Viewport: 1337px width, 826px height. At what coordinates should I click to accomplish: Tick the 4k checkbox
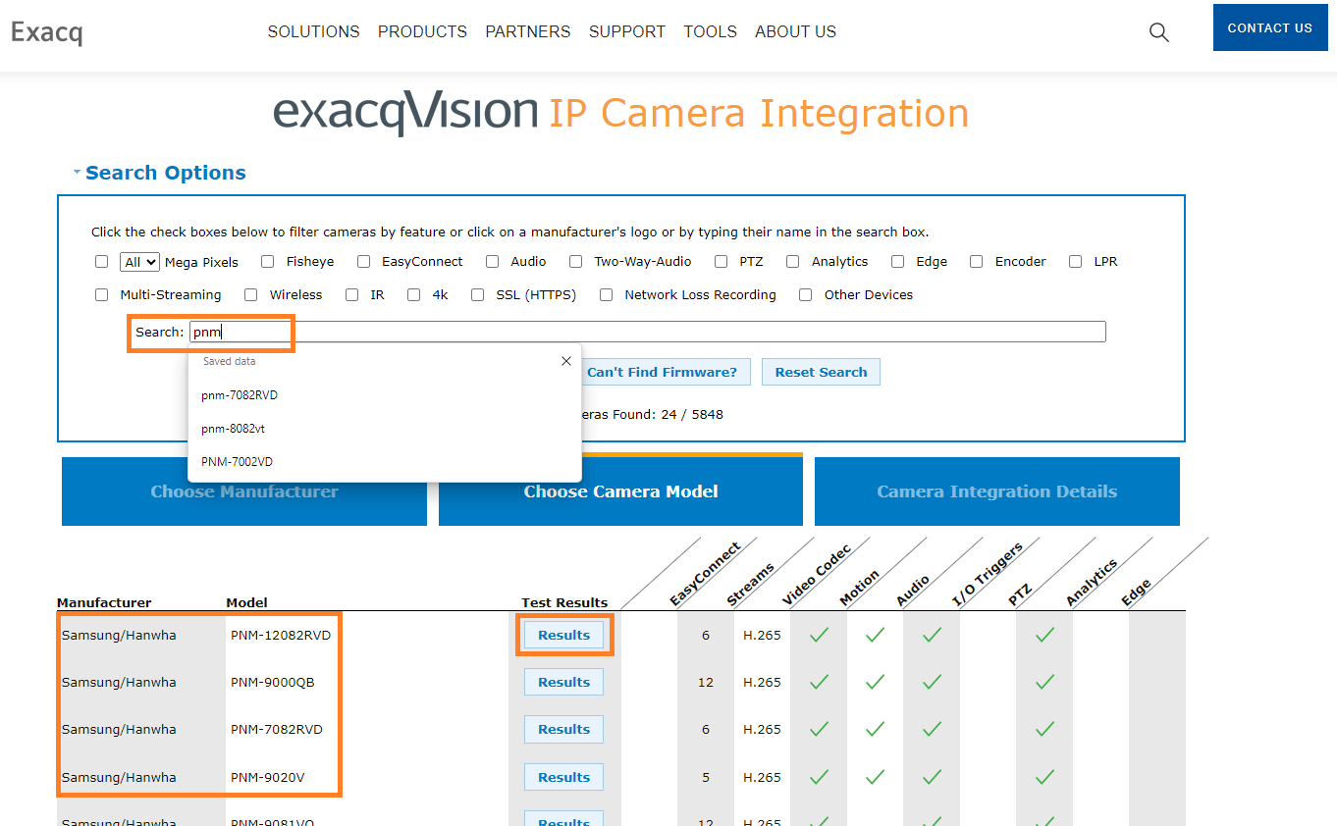[x=414, y=295]
